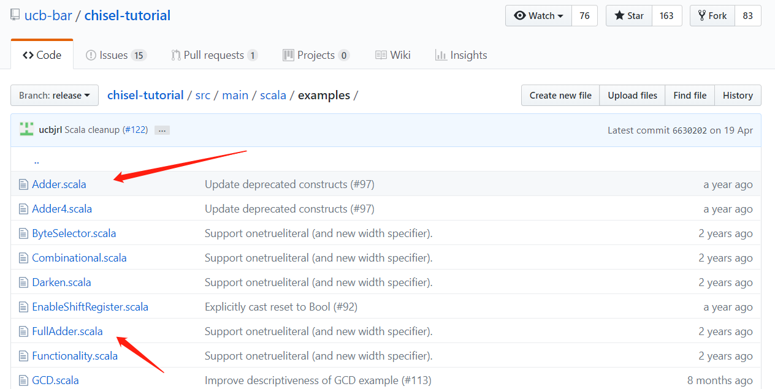
Task: Open Adder4.scala commit message Update deprecated constructs
Action: click(289, 209)
